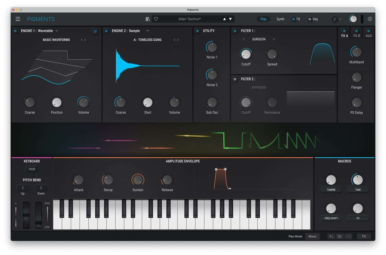Click the Engine 1 Coarse knob

point(30,102)
